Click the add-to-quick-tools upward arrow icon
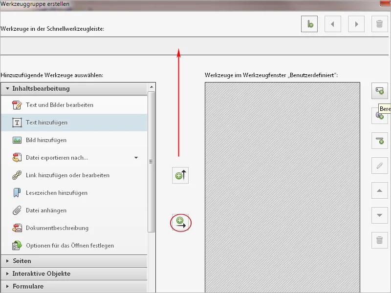The image size is (391, 293). (x=179, y=176)
